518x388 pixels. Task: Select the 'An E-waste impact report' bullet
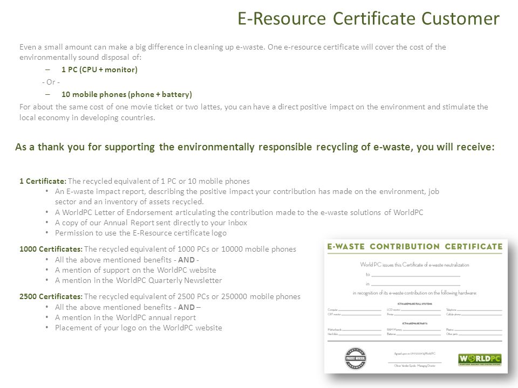(x=247, y=196)
